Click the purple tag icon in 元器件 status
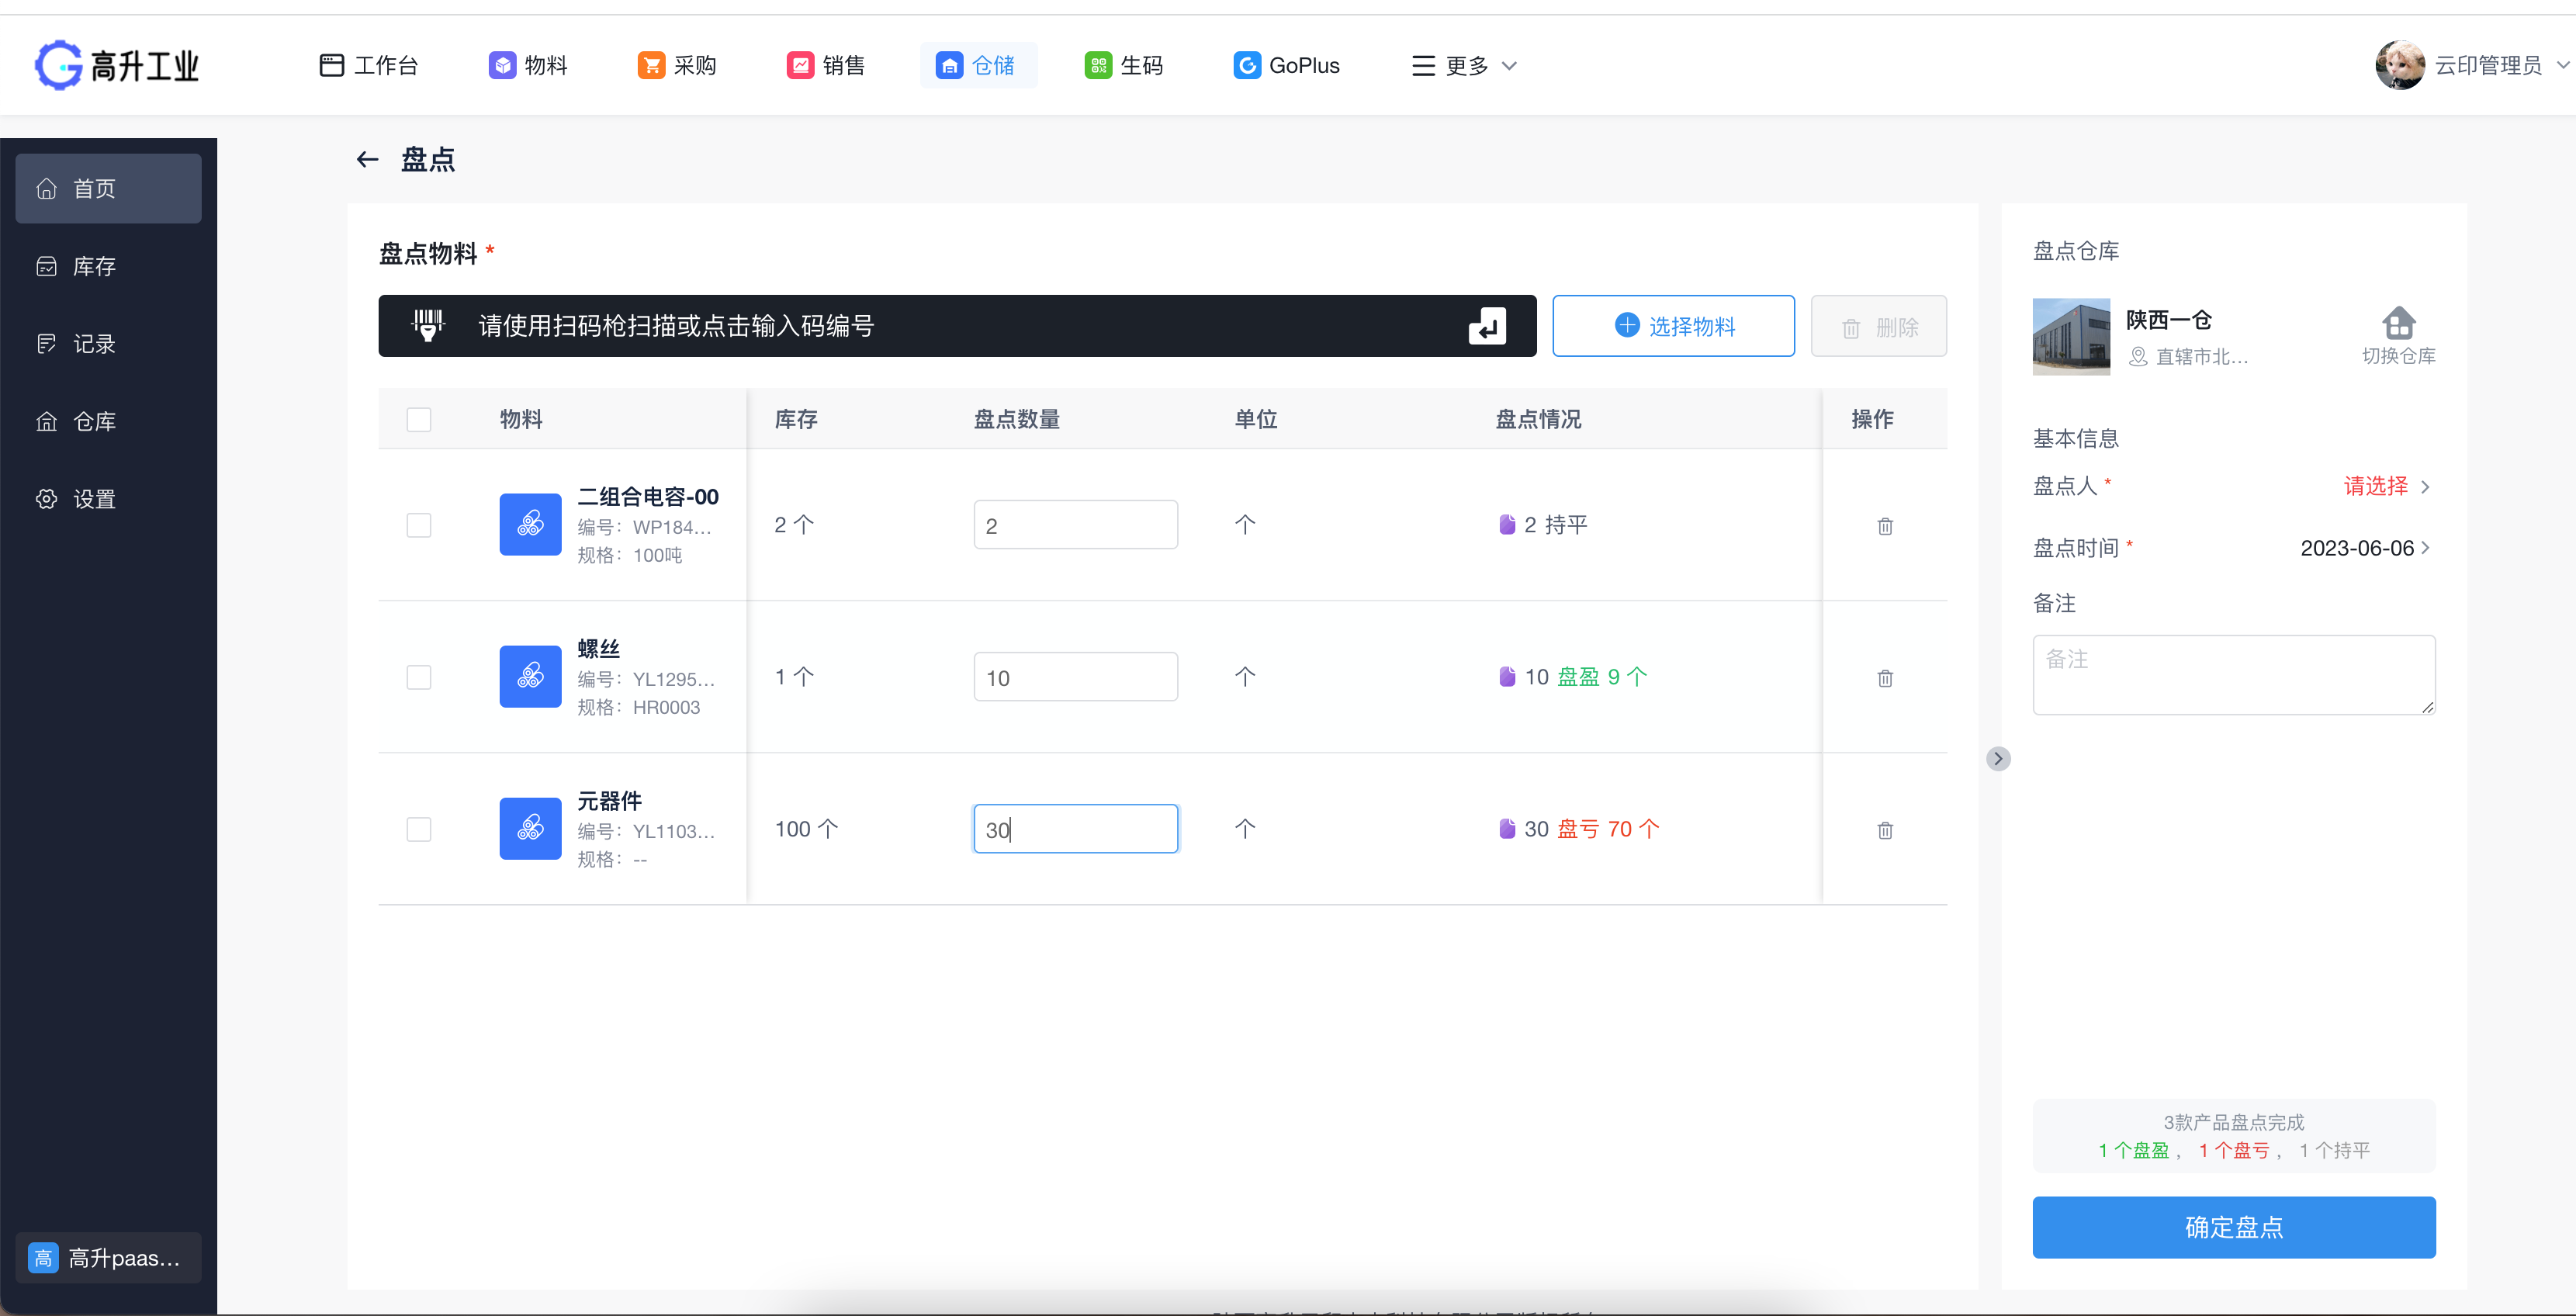The image size is (2576, 1316). point(1507,828)
